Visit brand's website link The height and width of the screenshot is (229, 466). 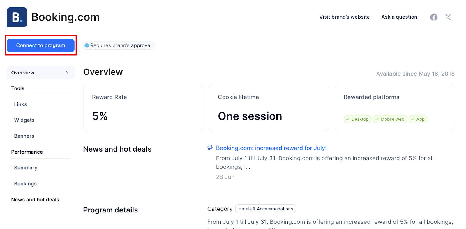(x=344, y=17)
